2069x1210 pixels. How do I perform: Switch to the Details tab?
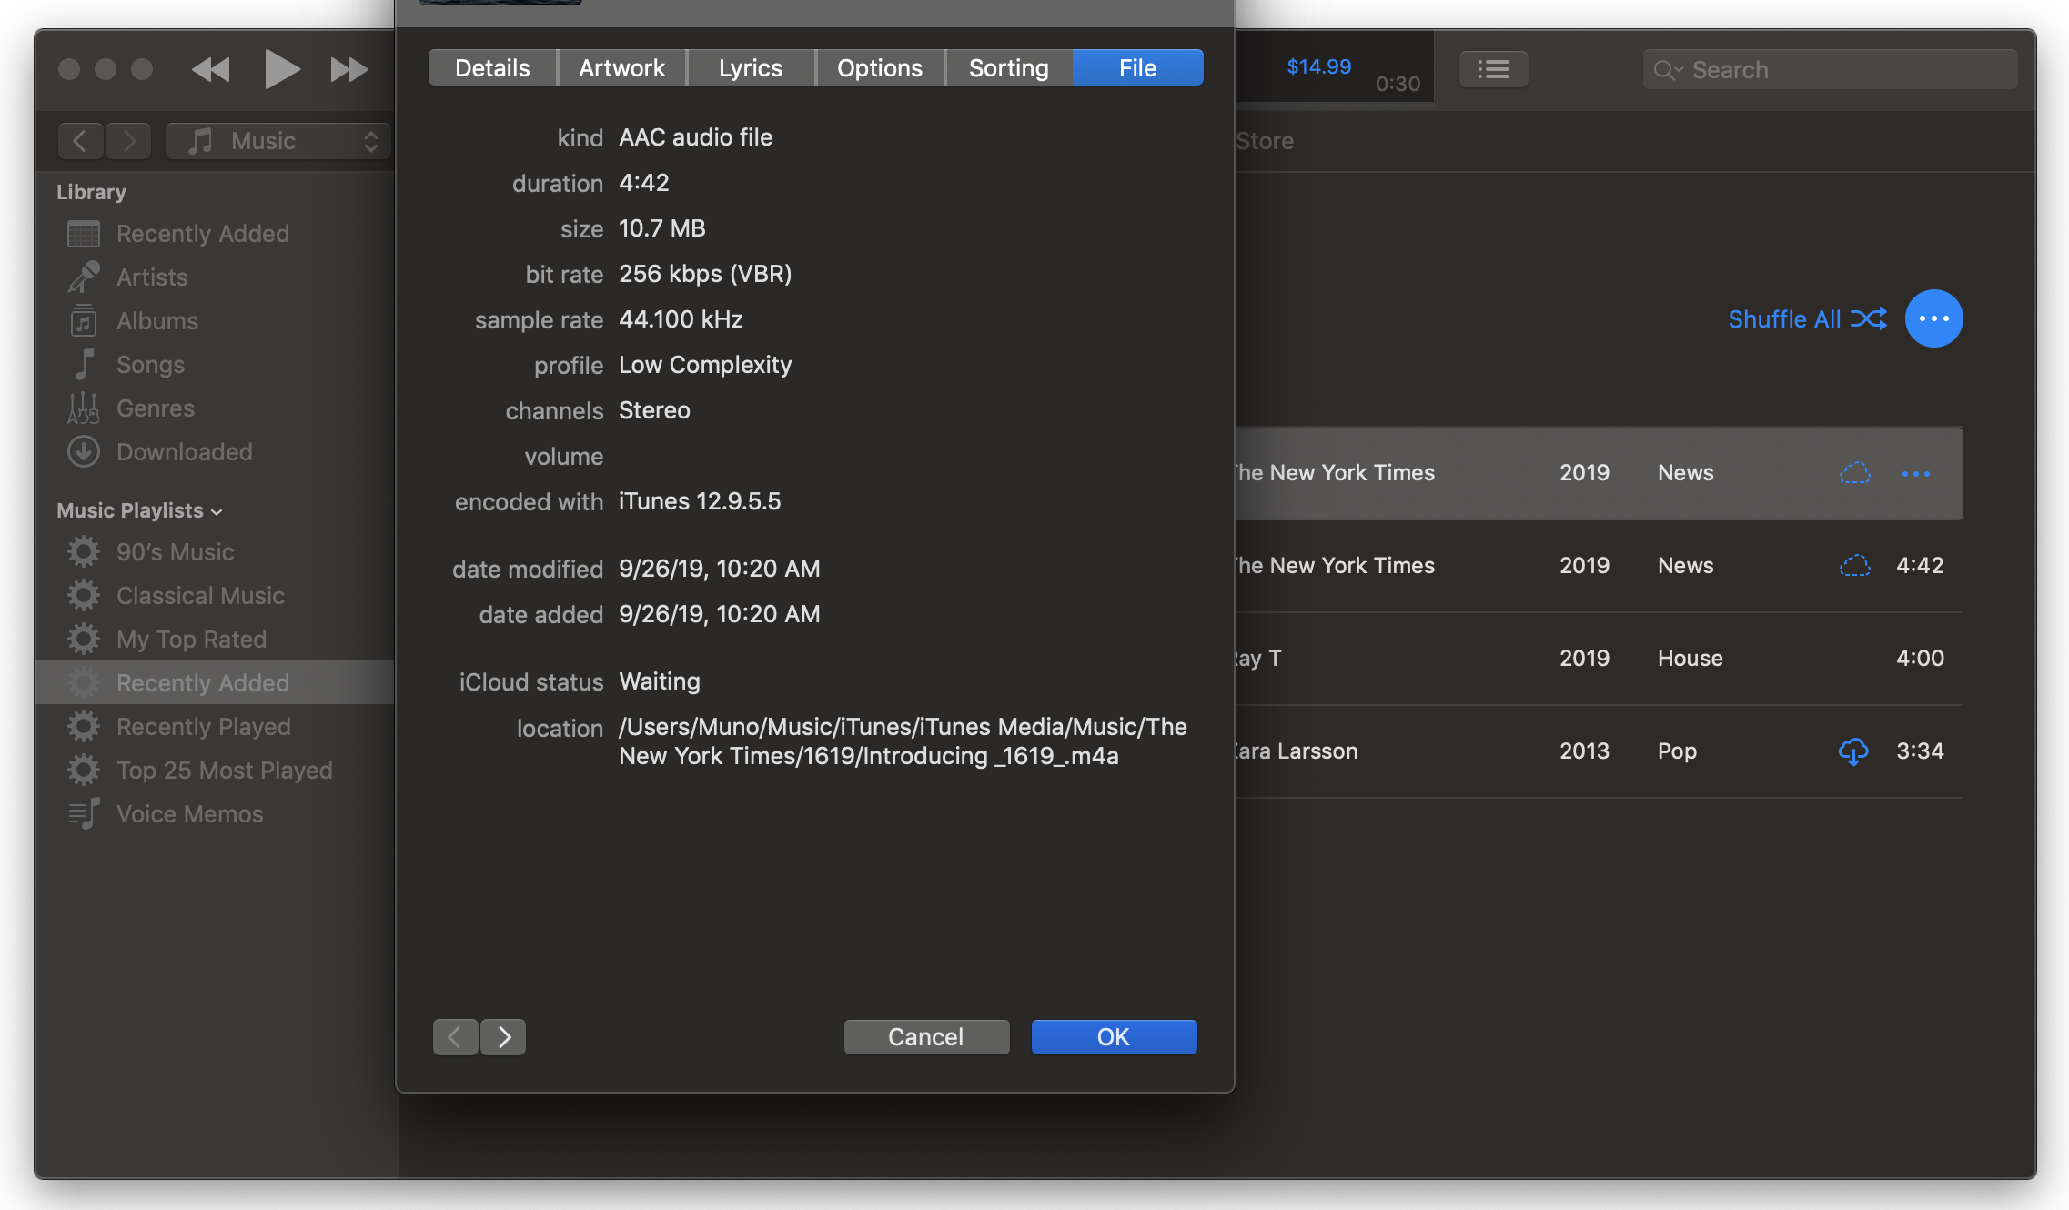492,68
